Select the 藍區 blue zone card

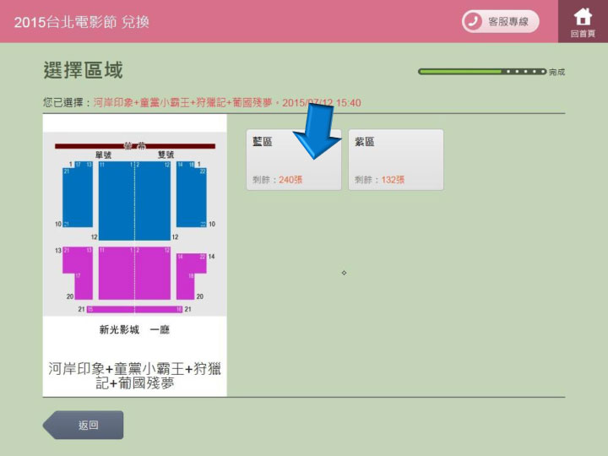294,160
